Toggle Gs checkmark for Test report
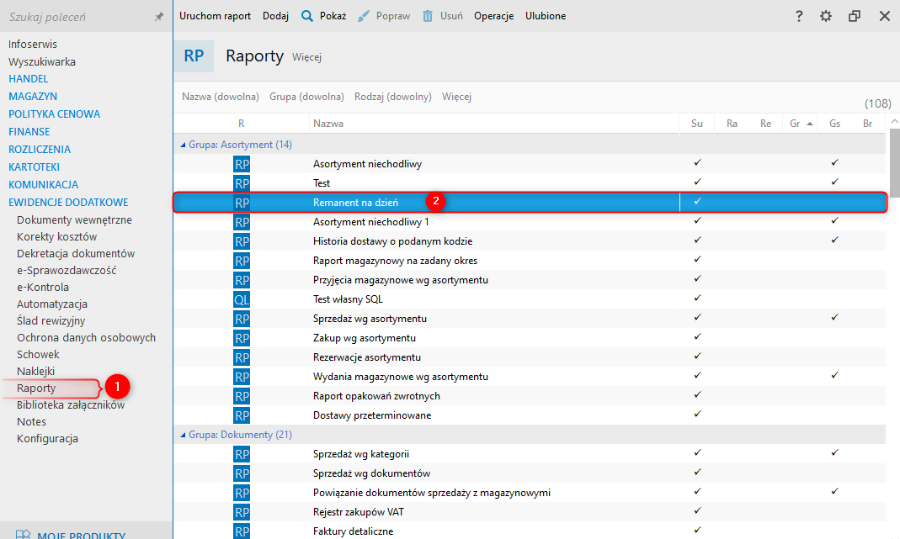 (x=834, y=182)
